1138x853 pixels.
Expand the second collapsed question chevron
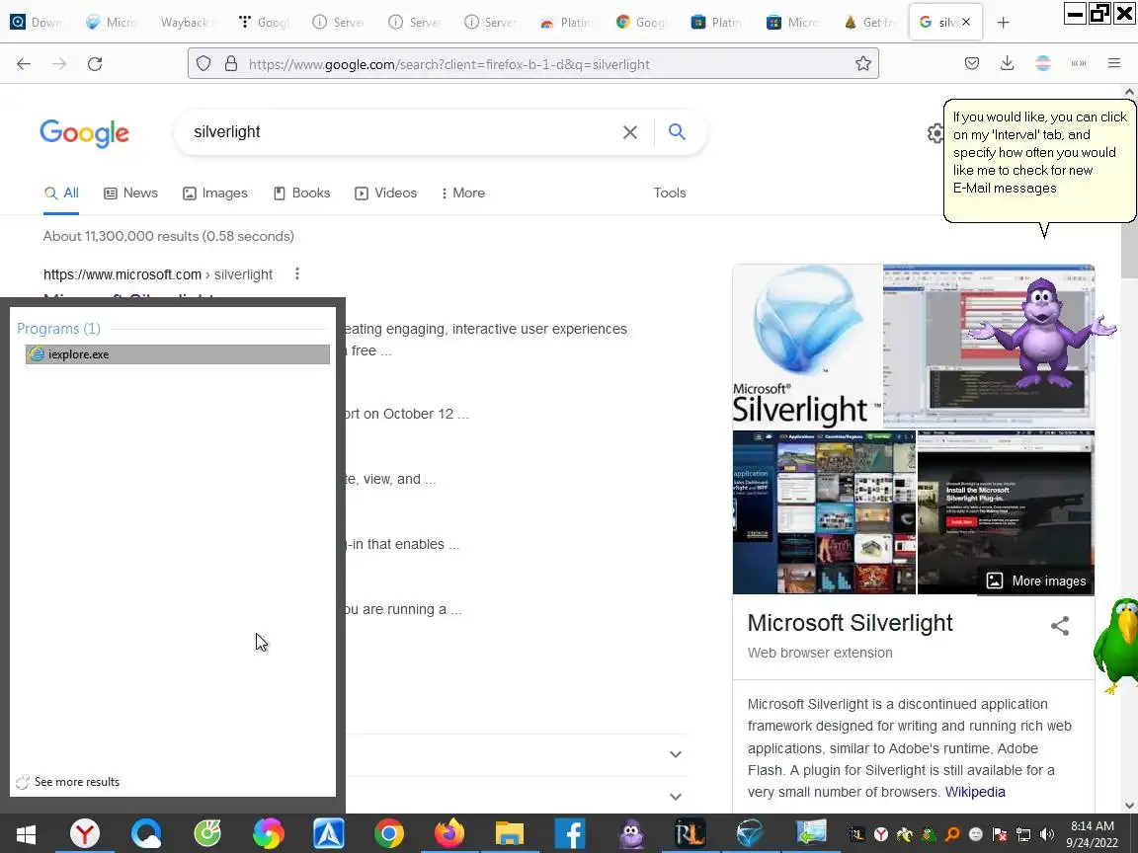[x=676, y=797]
